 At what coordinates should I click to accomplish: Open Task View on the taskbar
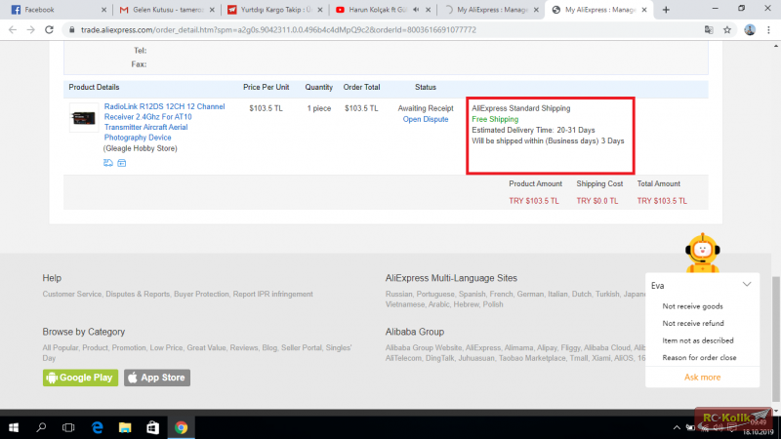68,427
